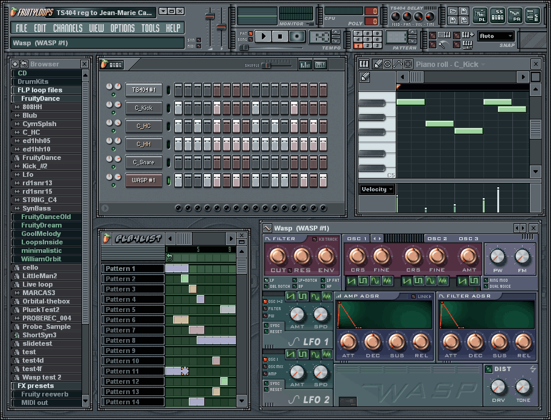The width and height of the screenshot is (551, 420).
Task: Enable the DBL NOTCH filter checkbox
Action: 266,287
